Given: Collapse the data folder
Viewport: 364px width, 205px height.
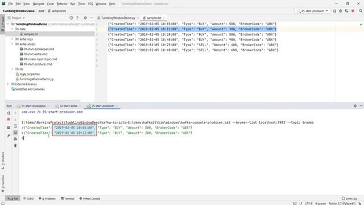Looking at the screenshot, I should click(x=13, y=29).
